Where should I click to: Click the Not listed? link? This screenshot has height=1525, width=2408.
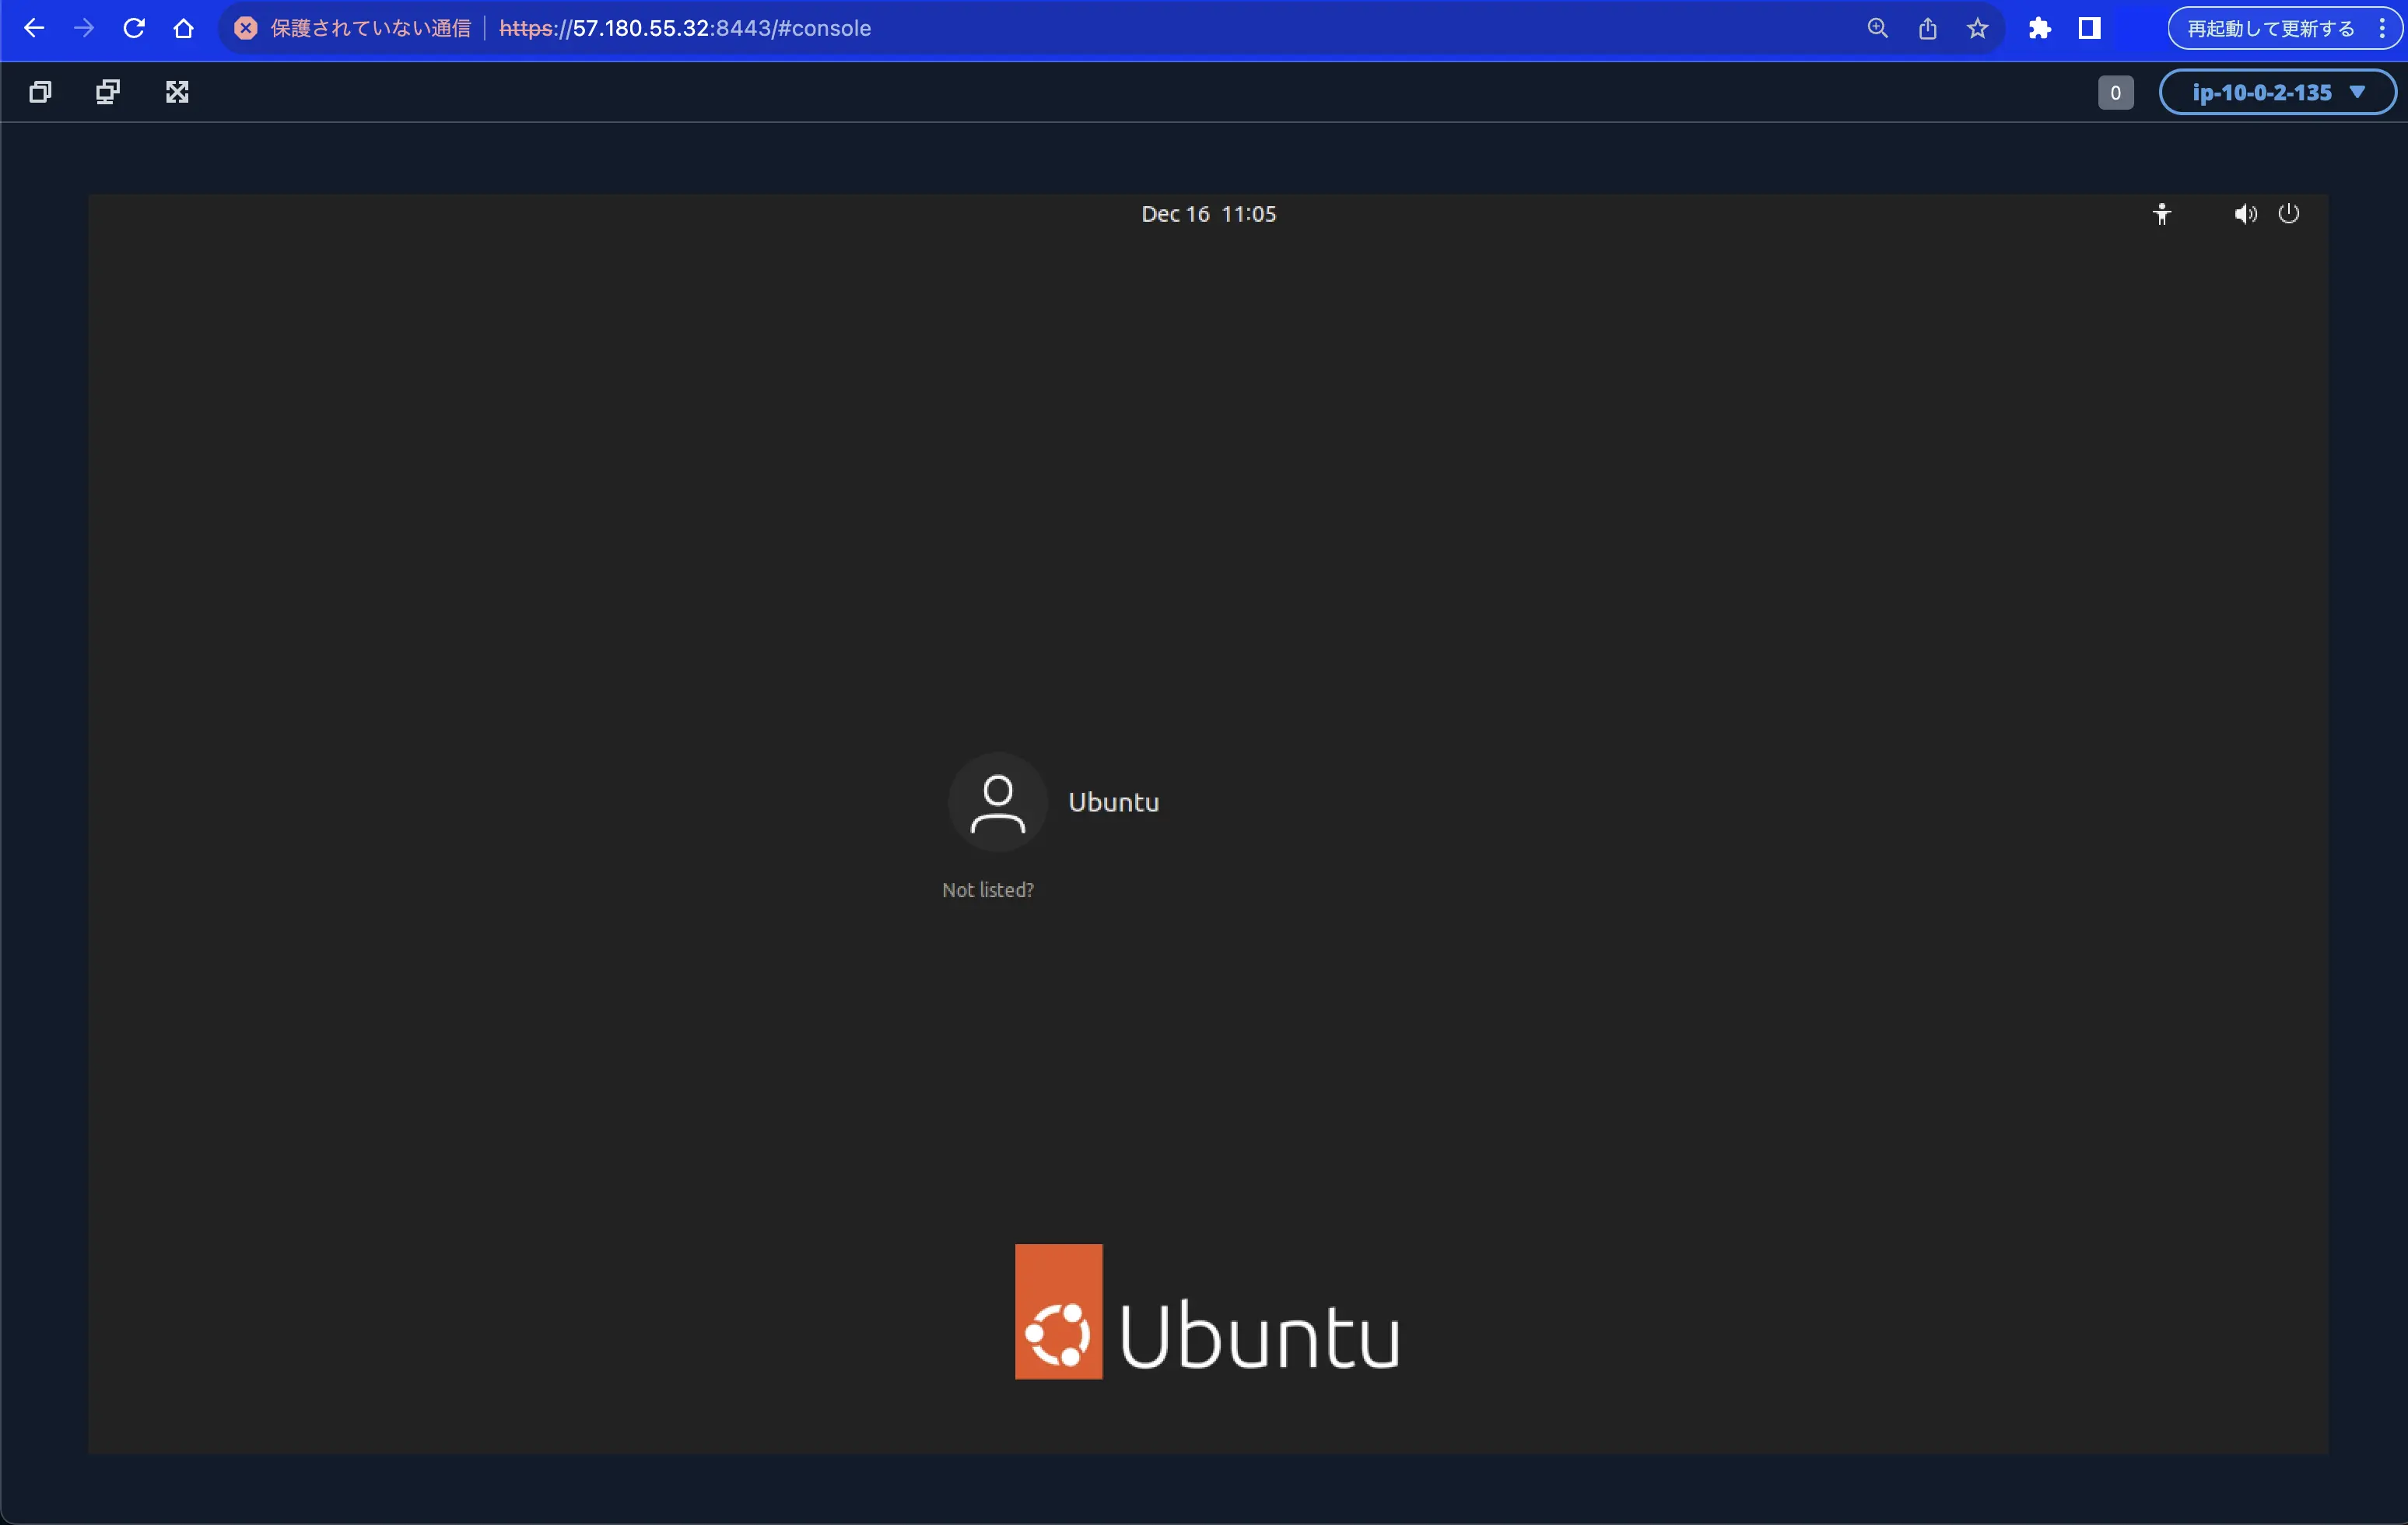pyautogui.click(x=987, y=889)
